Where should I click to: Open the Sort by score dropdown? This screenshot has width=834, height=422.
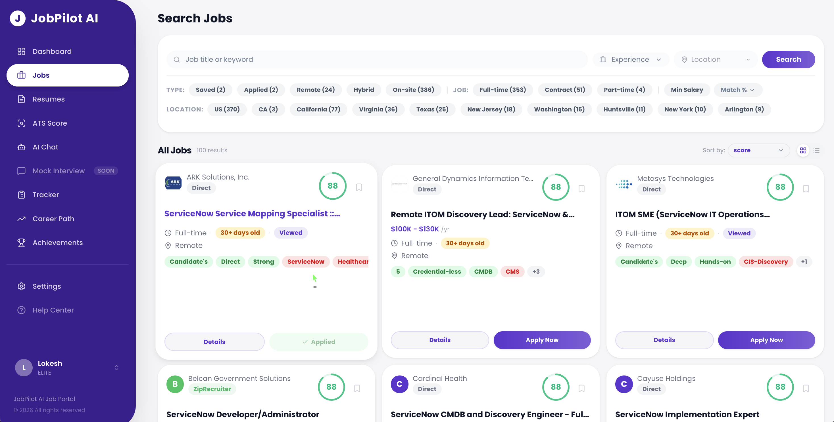coord(758,150)
